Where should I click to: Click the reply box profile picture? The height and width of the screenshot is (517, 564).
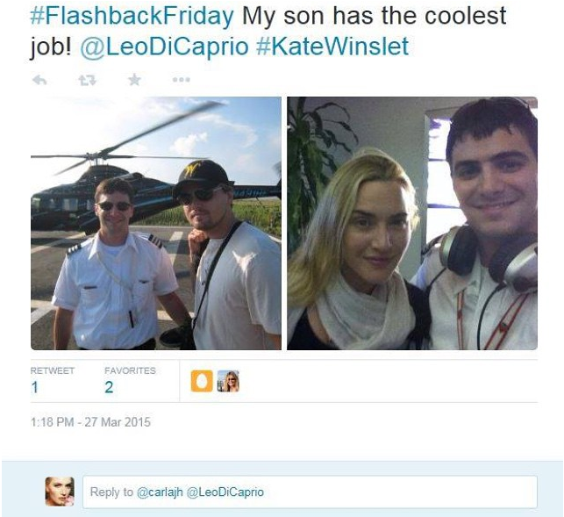coord(60,492)
